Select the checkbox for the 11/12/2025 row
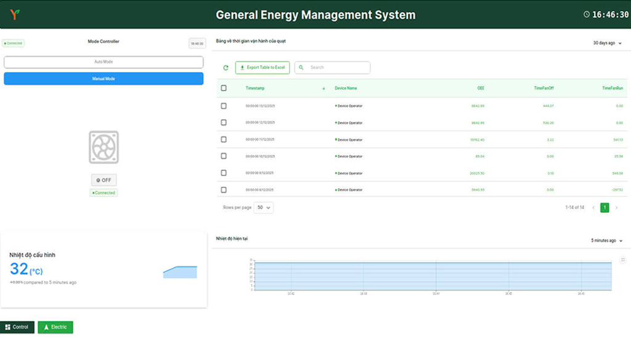This screenshot has width=631, height=348. pyautogui.click(x=224, y=140)
